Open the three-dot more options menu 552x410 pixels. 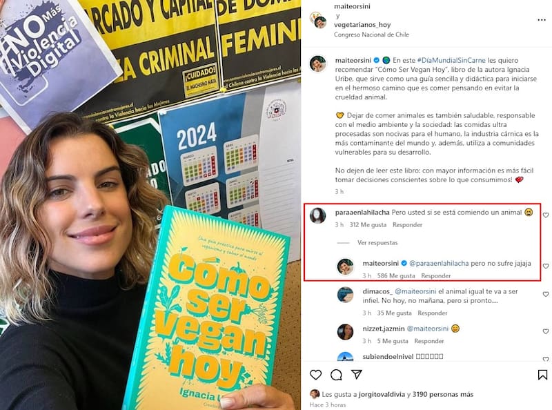(x=542, y=20)
